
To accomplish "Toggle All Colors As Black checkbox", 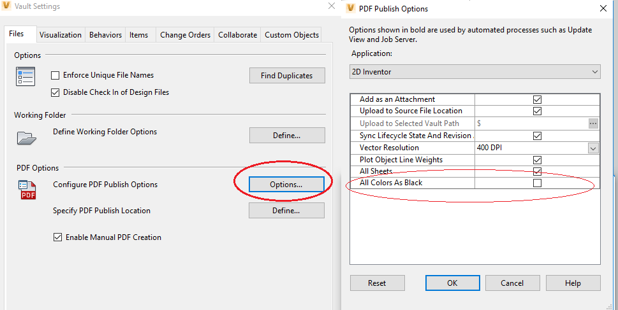I will click(537, 183).
